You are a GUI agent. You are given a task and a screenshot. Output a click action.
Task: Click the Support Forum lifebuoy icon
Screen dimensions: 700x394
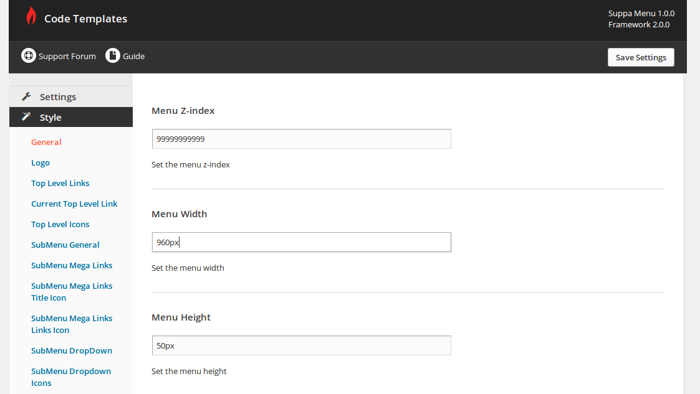pyautogui.click(x=29, y=55)
